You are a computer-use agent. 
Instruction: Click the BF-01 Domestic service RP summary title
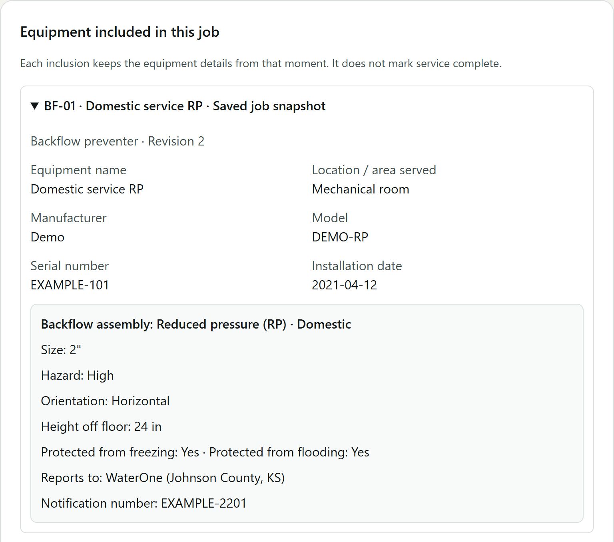point(185,106)
